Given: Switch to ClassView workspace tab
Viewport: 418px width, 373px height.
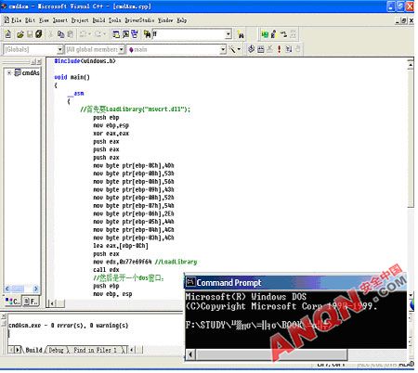Looking at the screenshot, I should 13,301.
